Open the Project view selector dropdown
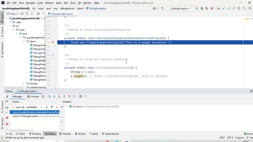The image size is (253, 142). point(12,14)
